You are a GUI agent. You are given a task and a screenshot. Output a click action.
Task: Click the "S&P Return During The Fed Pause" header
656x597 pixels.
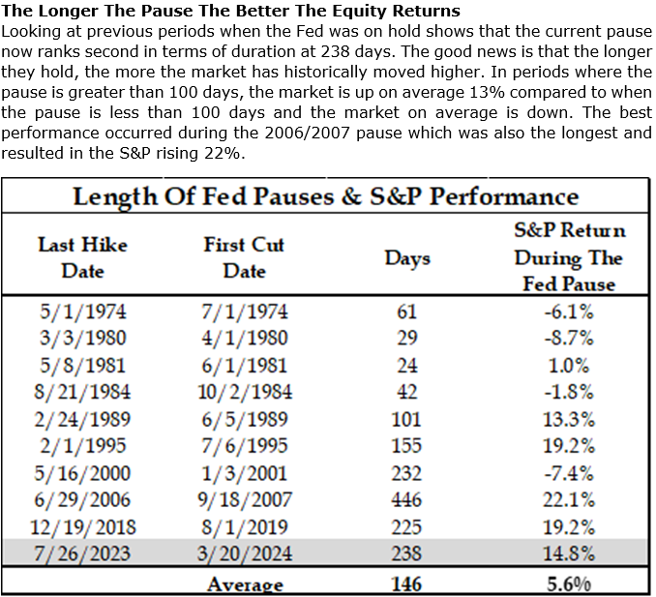click(566, 257)
